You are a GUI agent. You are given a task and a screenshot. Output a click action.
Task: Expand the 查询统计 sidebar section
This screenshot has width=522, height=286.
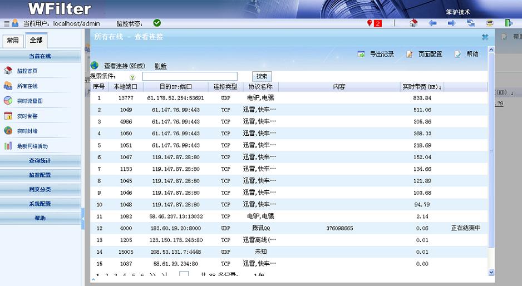(40, 161)
